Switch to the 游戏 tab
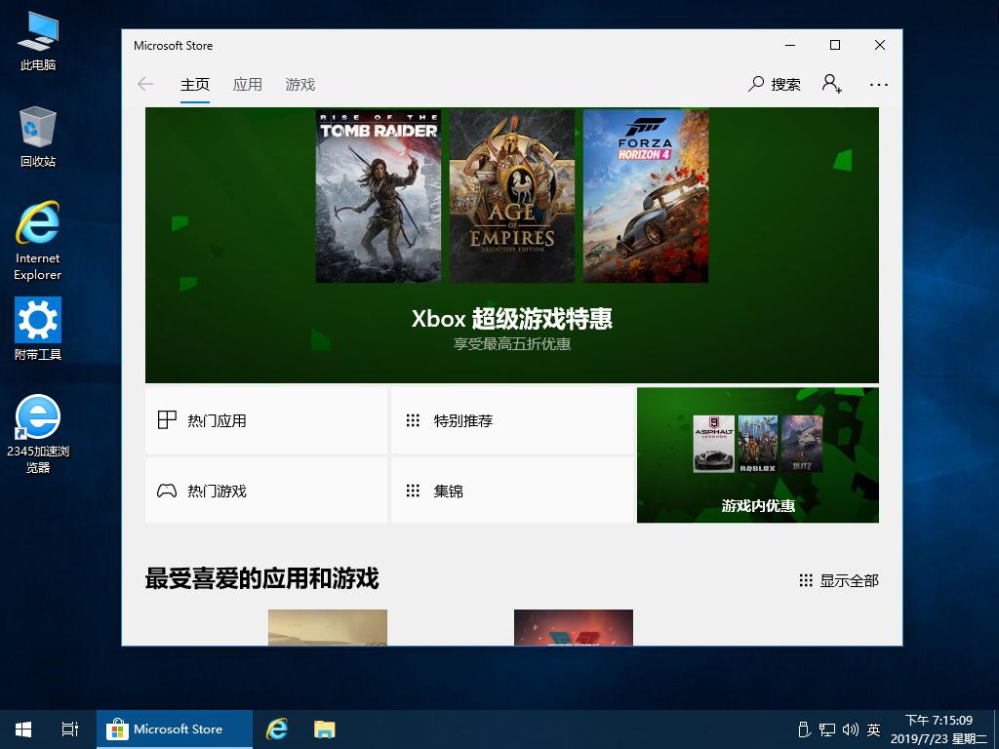This screenshot has width=999, height=749. [300, 84]
